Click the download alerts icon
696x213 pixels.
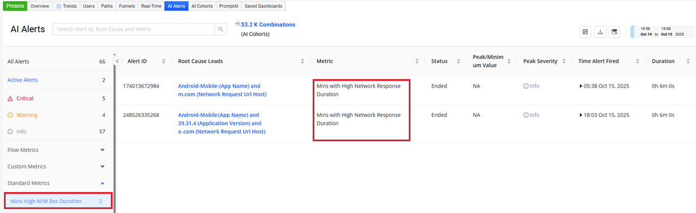(x=600, y=32)
